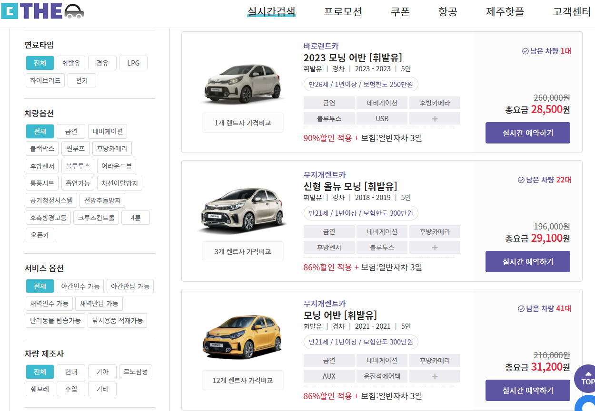Open the 신형 올뉴 모닝 [휘발유] title
This screenshot has width=595, height=411.
350,186
